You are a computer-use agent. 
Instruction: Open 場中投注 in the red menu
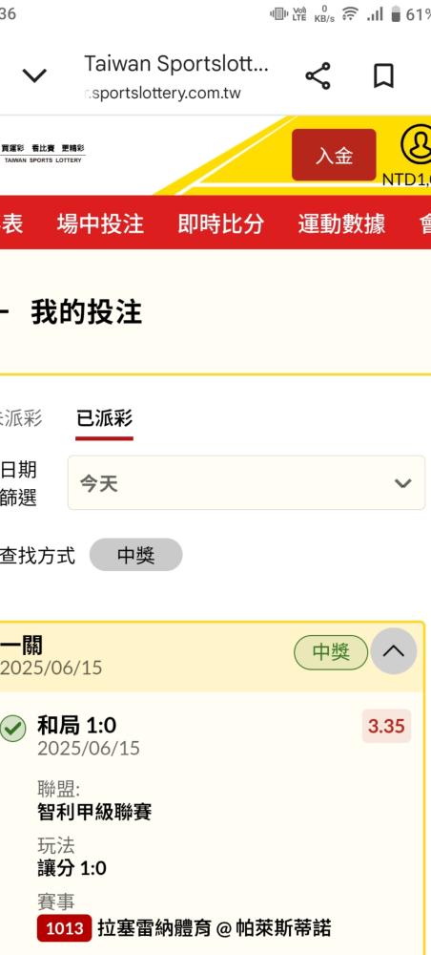click(x=100, y=223)
